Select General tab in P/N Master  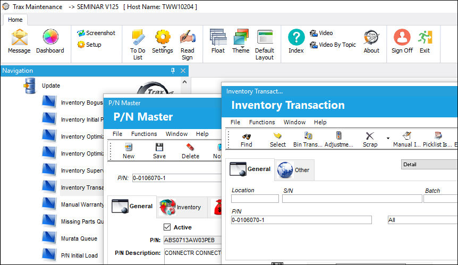tap(133, 207)
